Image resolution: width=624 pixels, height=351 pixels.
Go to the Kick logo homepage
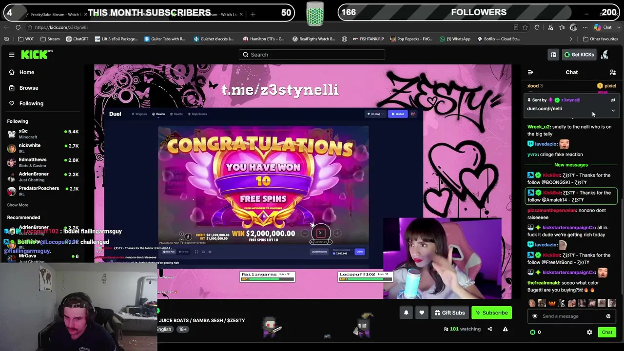click(37, 55)
